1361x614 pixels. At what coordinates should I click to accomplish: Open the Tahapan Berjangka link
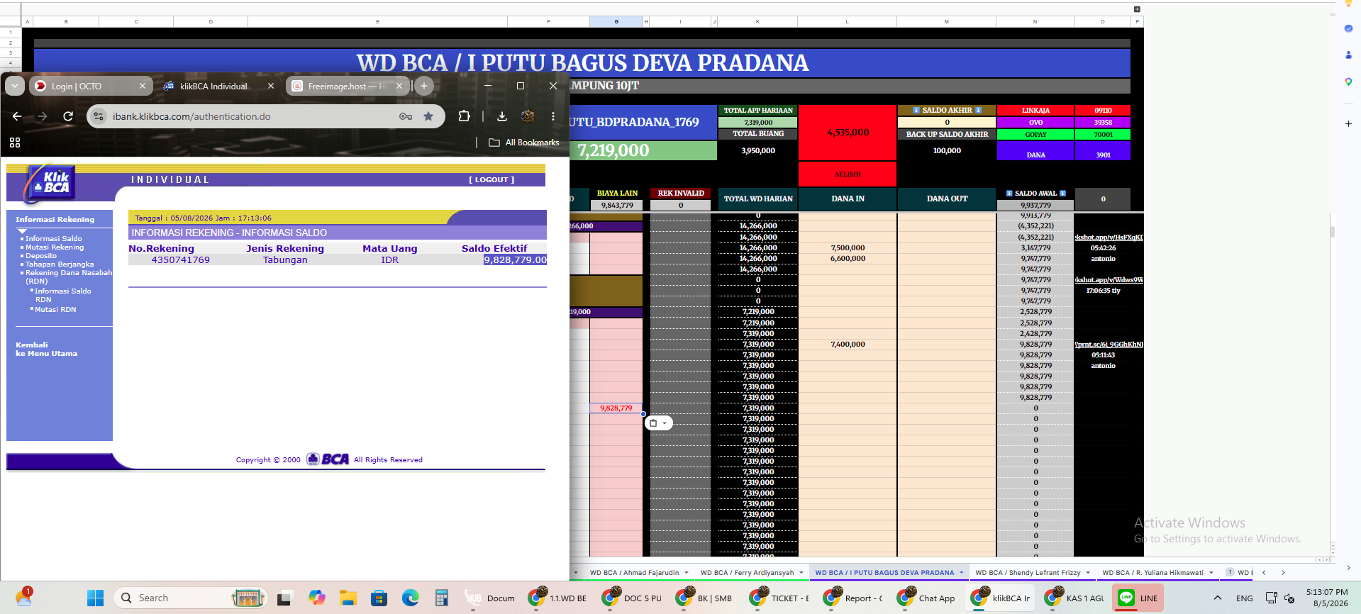coord(60,264)
